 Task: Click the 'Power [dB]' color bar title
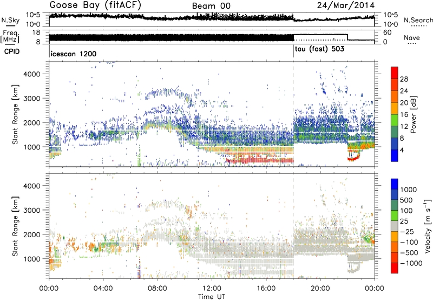point(413,114)
